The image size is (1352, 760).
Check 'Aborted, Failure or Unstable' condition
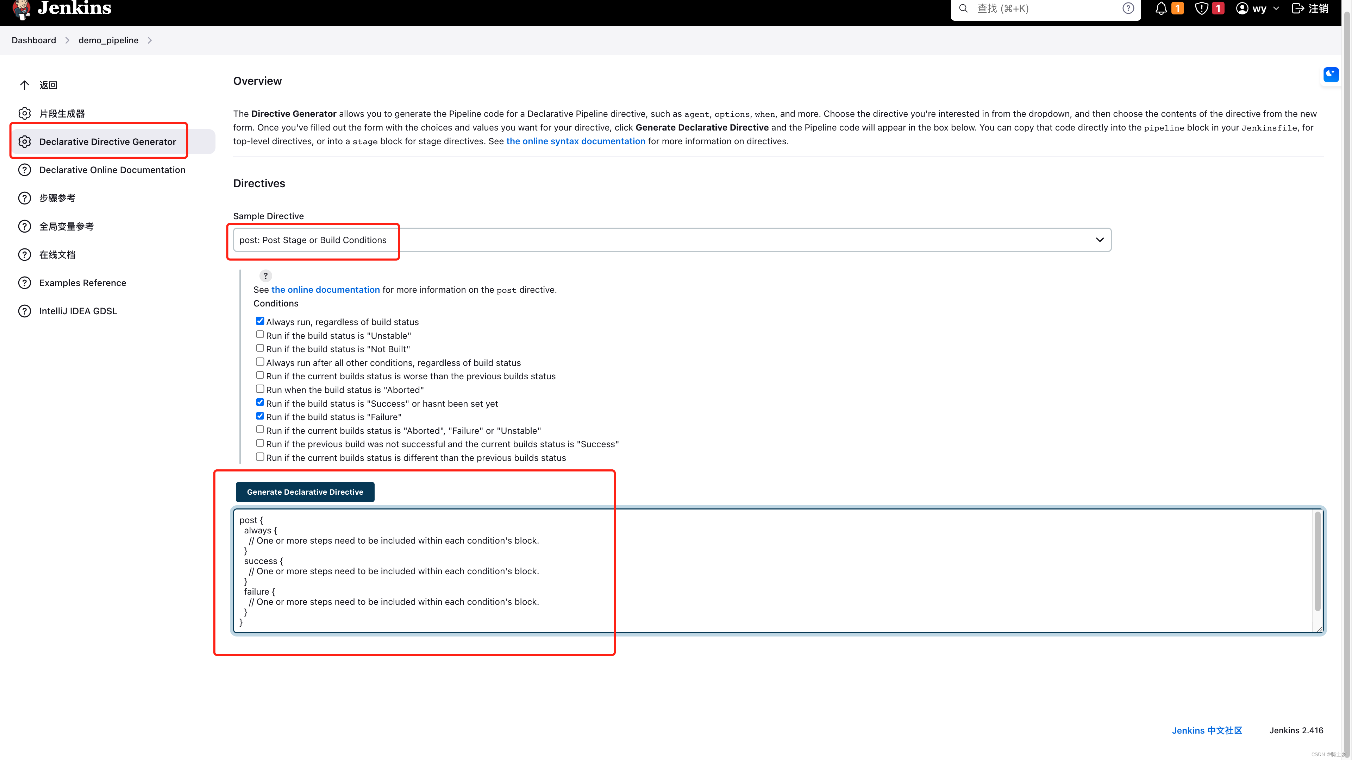coord(260,430)
